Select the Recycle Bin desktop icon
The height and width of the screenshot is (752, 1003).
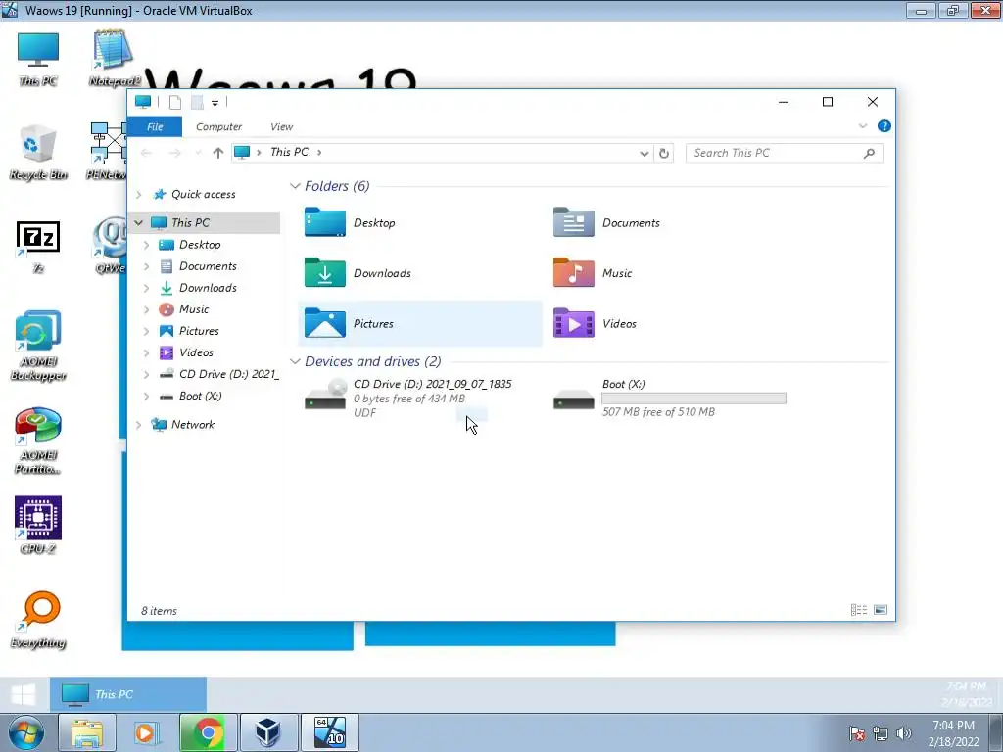pyautogui.click(x=38, y=152)
